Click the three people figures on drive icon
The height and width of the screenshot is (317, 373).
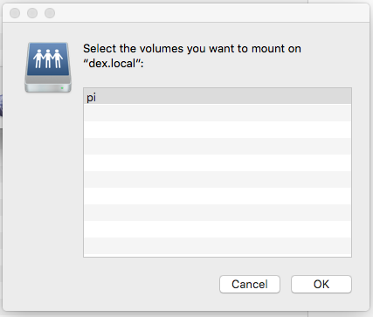[48, 59]
